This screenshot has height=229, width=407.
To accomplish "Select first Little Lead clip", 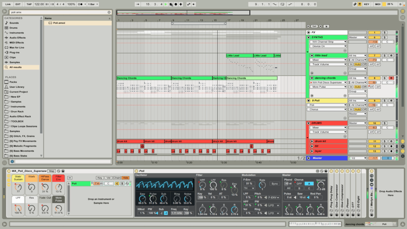I will (239, 55).
